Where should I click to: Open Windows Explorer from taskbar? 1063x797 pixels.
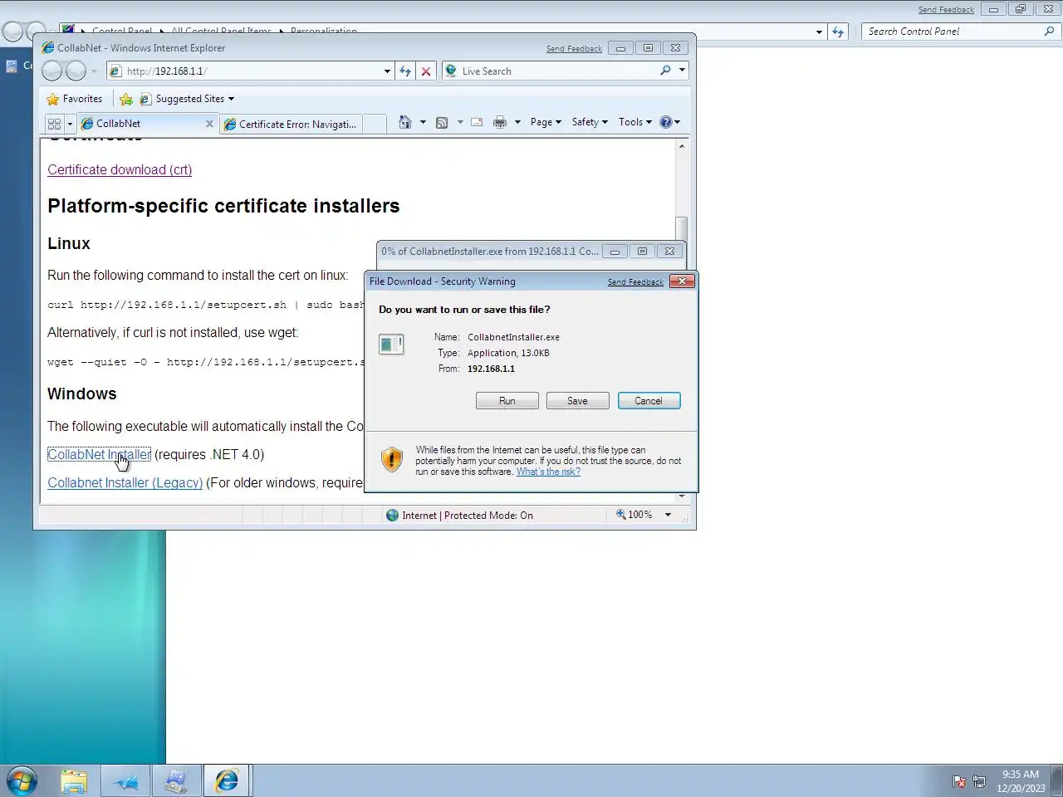pos(74,781)
